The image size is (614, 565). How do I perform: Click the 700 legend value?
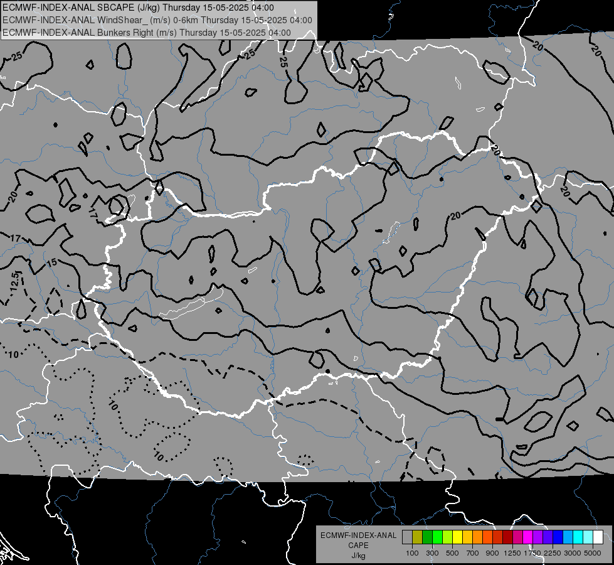pyautogui.click(x=473, y=553)
